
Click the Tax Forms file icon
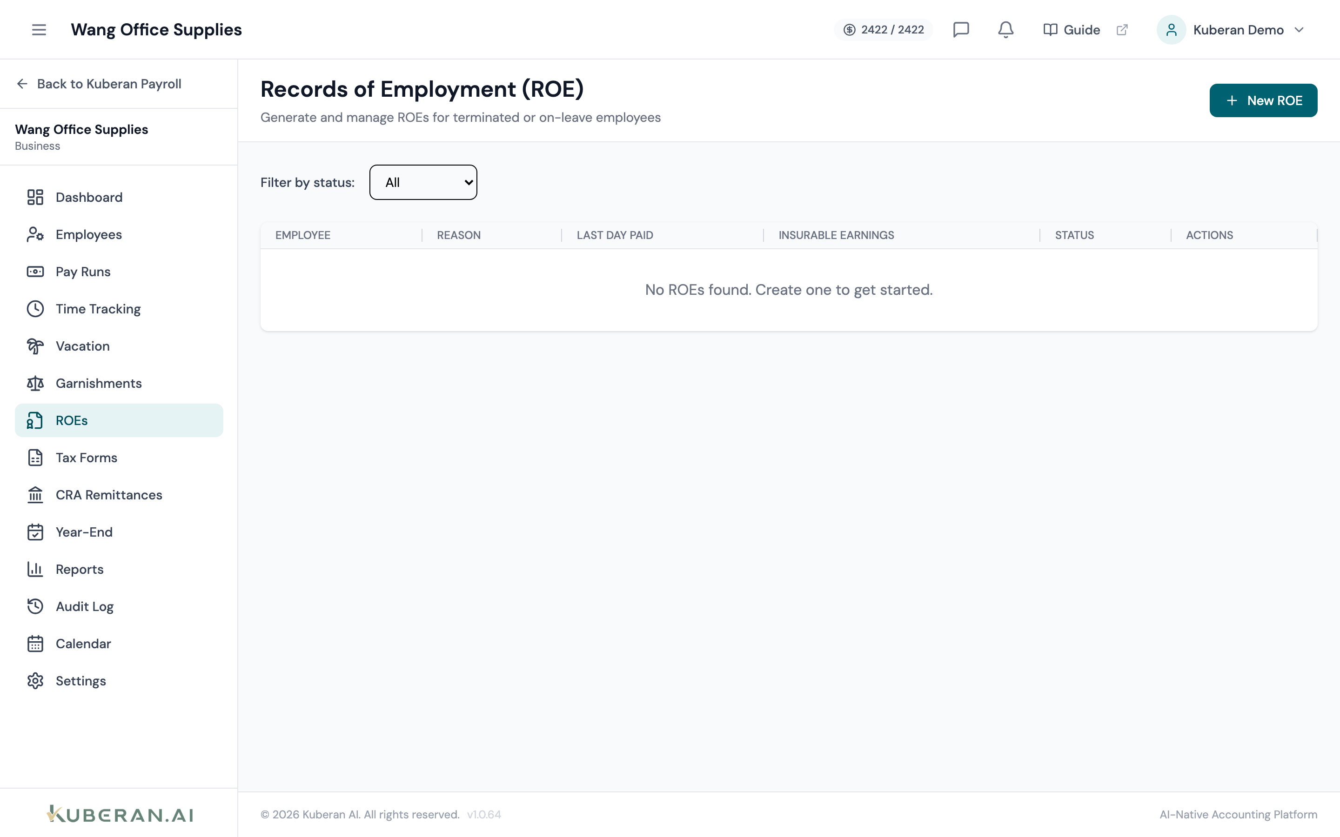coord(35,457)
